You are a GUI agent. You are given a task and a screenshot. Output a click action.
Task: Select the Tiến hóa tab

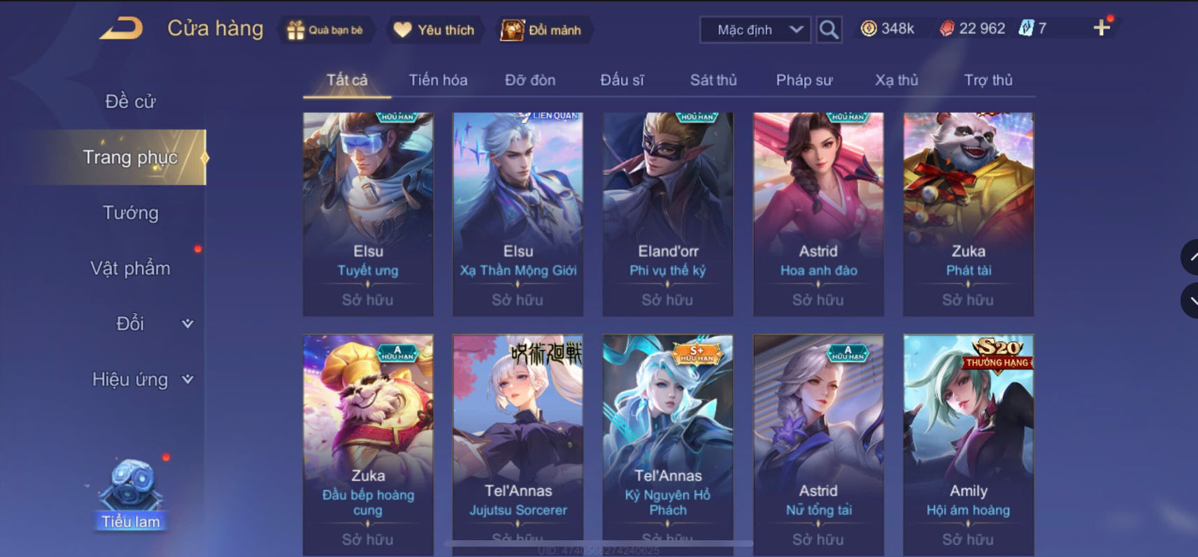click(438, 80)
